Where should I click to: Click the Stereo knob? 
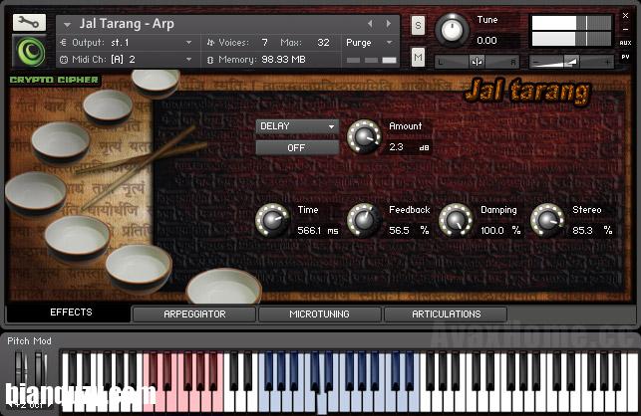(547, 220)
